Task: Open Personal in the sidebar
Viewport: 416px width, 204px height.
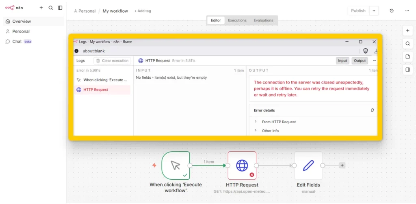Action: [33, 31]
